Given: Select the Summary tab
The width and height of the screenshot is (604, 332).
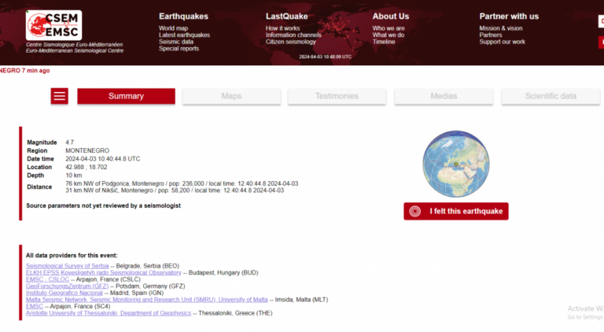Looking at the screenshot, I should tap(126, 96).
